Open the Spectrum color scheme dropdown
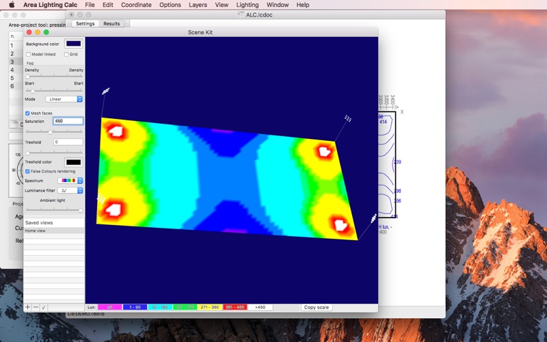Image resolution: width=547 pixels, height=342 pixels. pos(70,181)
